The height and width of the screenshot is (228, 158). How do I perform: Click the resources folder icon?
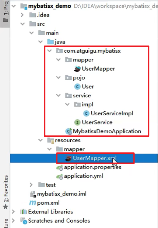[x=51, y=140]
